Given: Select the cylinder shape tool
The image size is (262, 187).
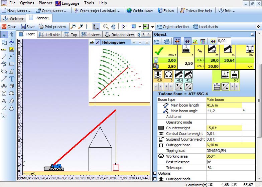Looking at the screenshot, I should 4,94.
